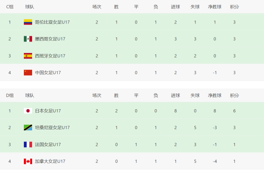The width and height of the screenshot is (264, 176).
Task: Click 积分 column header in C组 table
Action: (x=234, y=7)
